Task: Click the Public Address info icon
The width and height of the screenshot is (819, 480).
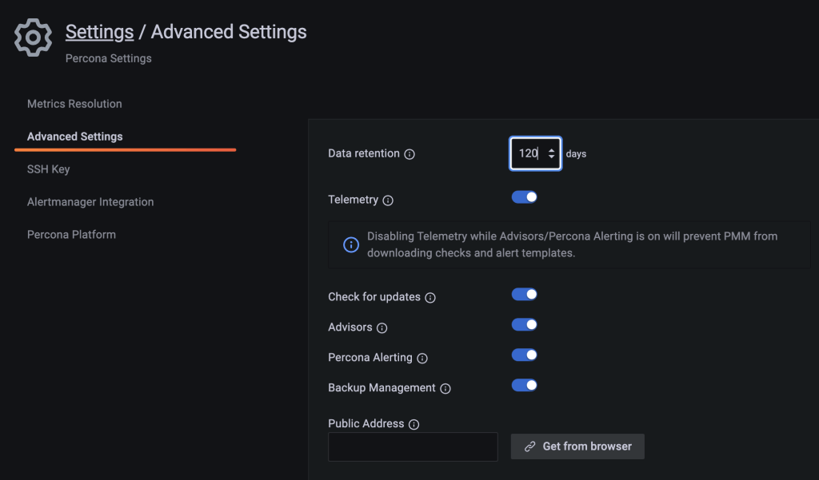Action: click(414, 425)
